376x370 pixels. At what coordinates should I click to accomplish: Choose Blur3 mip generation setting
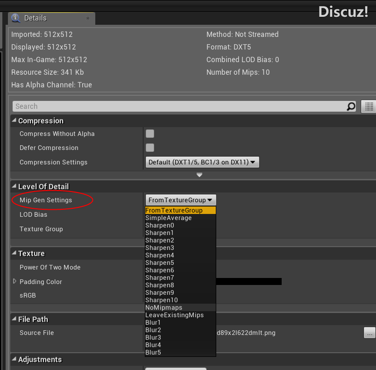tap(153, 337)
